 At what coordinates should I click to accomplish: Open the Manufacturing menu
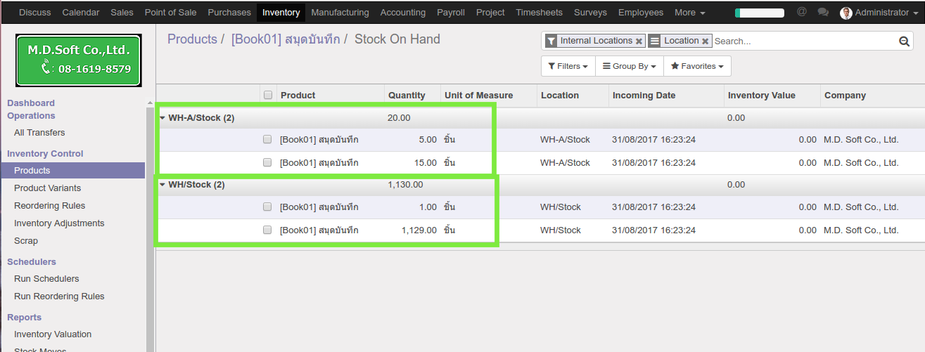[340, 13]
